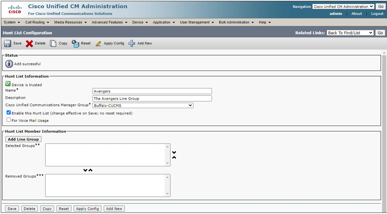Click inside the Selected Groups list box
The image size is (387, 214).
105,155
